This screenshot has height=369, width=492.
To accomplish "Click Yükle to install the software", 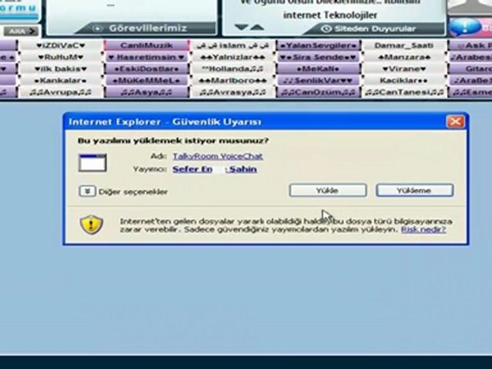I will pos(328,191).
